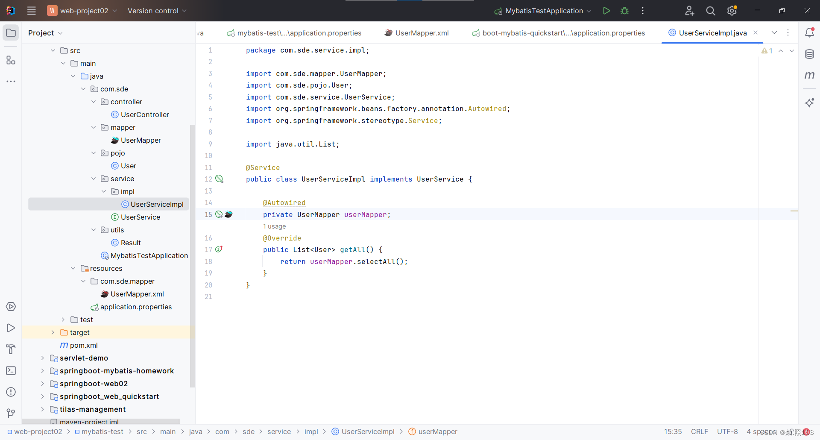Close the UserServiceImpl.java tab
The width and height of the screenshot is (820, 440).
coord(756,33)
